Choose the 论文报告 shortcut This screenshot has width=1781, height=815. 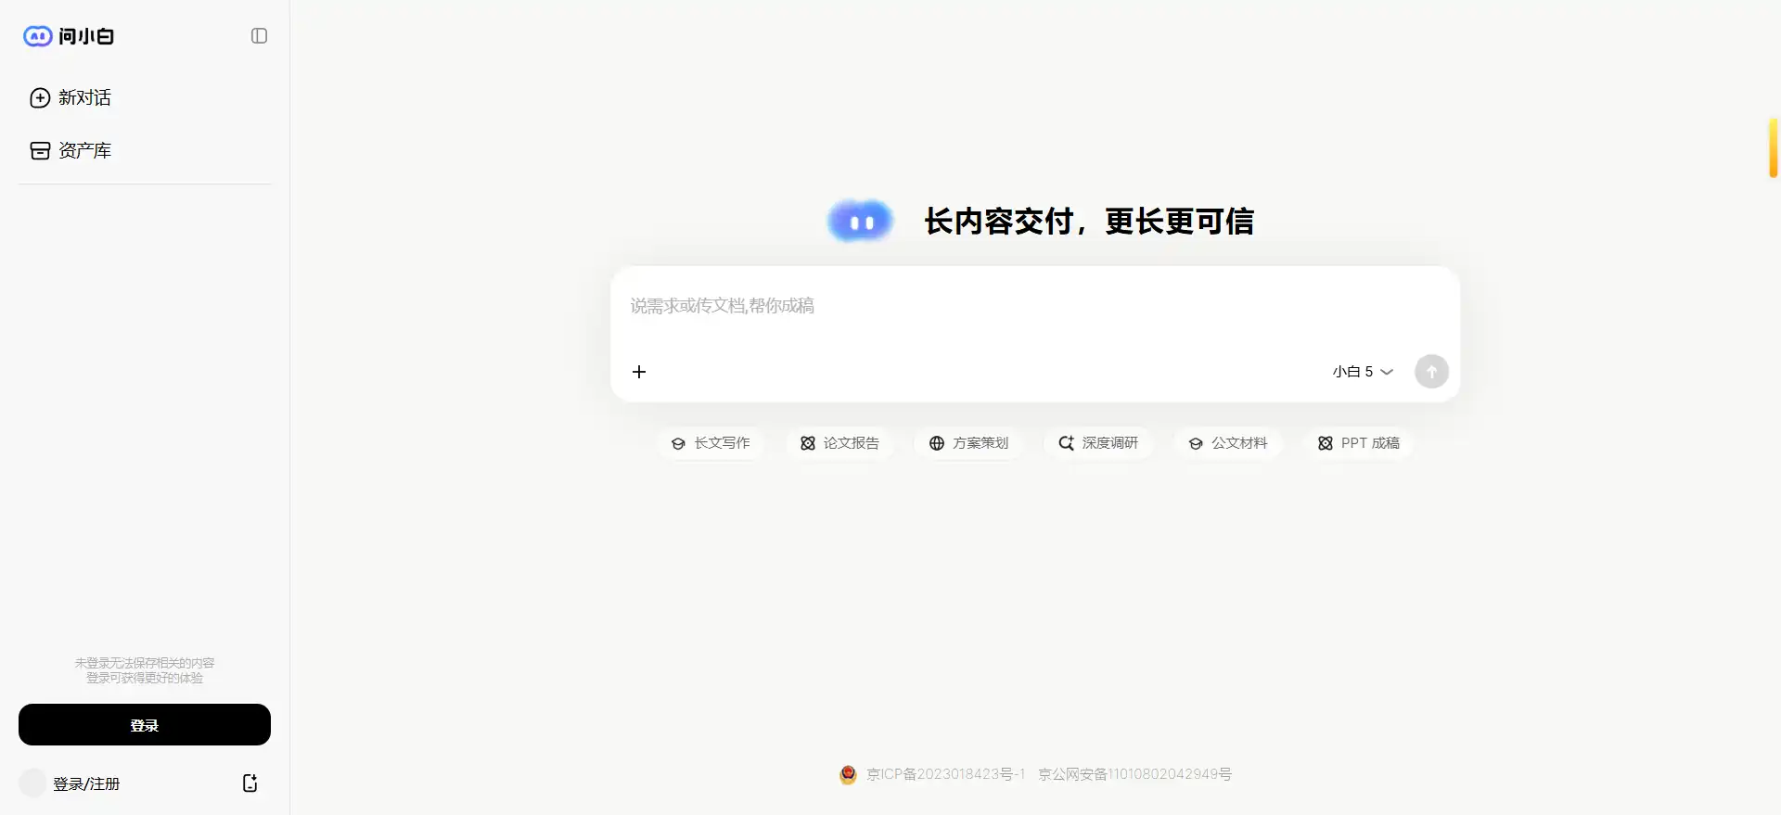pos(839,443)
